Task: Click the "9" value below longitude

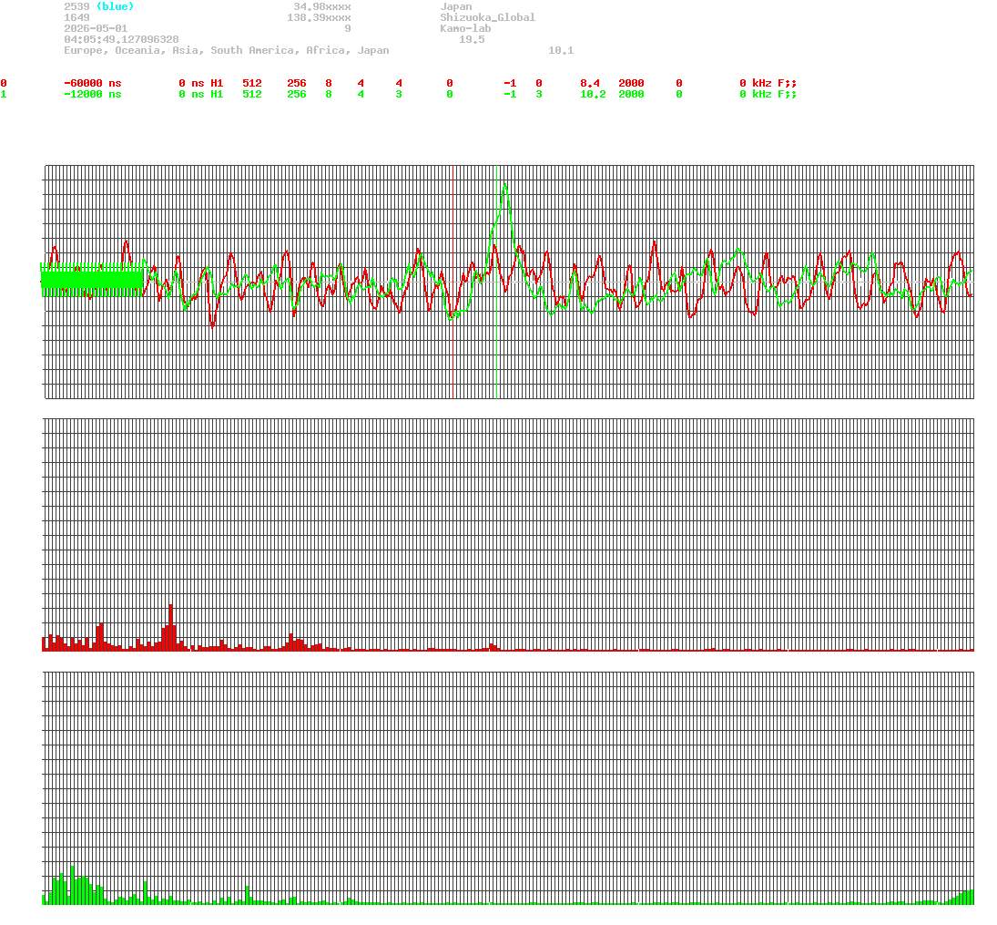Action: pos(348,28)
